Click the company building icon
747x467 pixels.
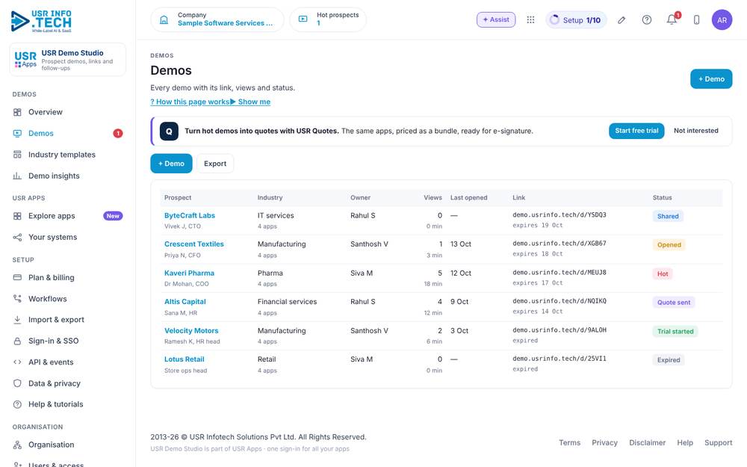click(x=164, y=19)
